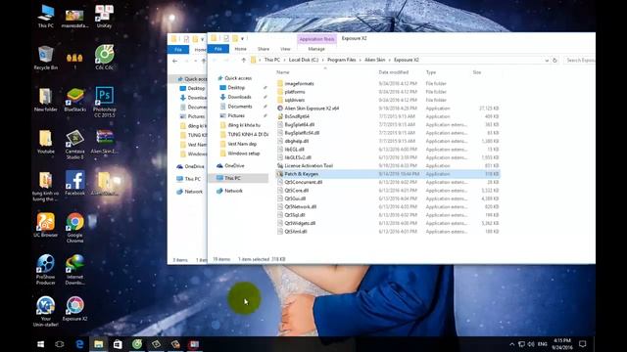The width and height of the screenshot is (627, 352).
Task: Open Task View on the taskbar
Action: (60, 344)
